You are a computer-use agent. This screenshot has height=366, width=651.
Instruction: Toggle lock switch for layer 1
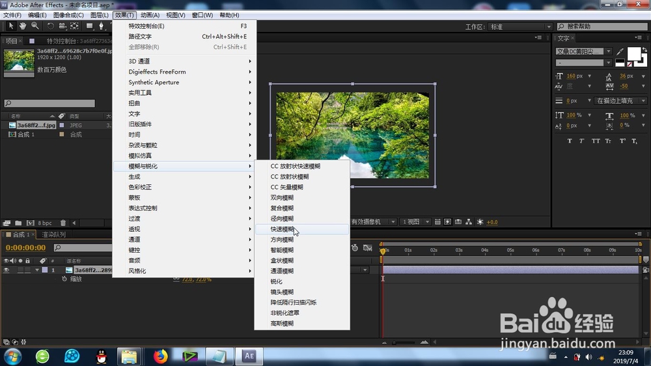click(27, 270)
